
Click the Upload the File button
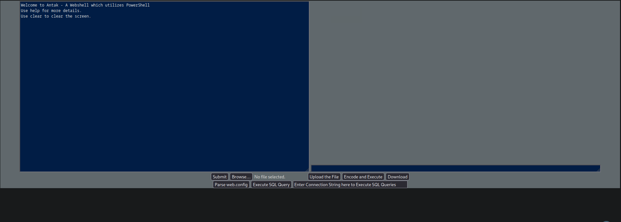(x=324, y=177)
